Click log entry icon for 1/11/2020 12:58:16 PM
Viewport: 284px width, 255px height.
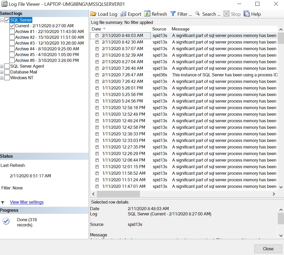tap(97, 108)
